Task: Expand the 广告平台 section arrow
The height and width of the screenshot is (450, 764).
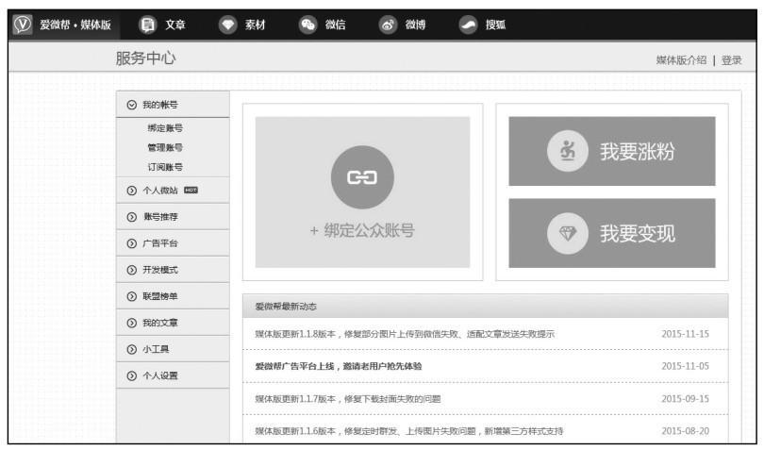Action: (131, 243)
